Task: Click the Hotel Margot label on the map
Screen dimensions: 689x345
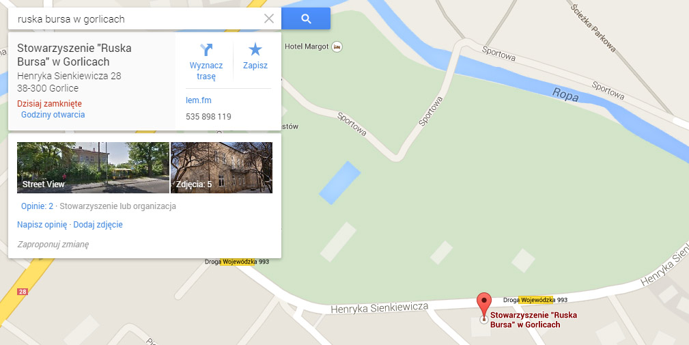Action: [x=307, y=46]
